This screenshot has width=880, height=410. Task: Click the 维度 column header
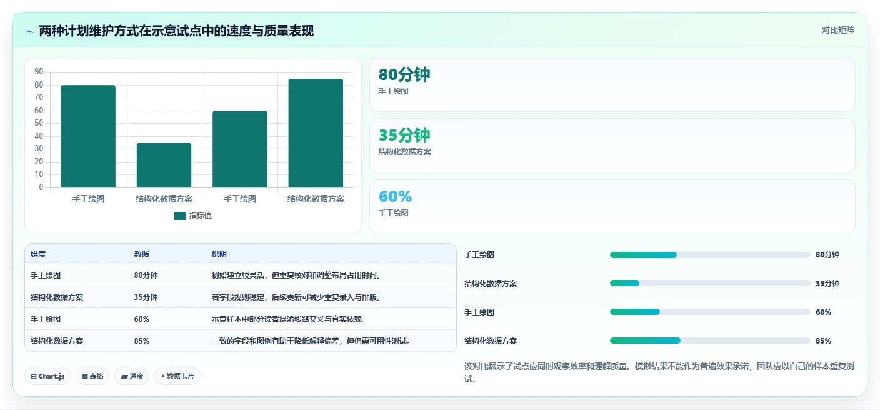tap(38, 254)
